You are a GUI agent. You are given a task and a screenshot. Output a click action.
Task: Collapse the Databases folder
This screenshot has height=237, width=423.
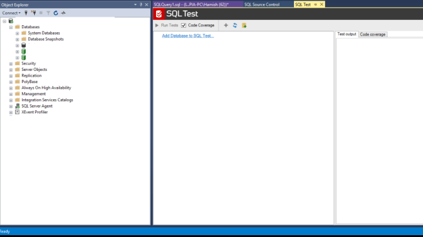coord(11,27)
